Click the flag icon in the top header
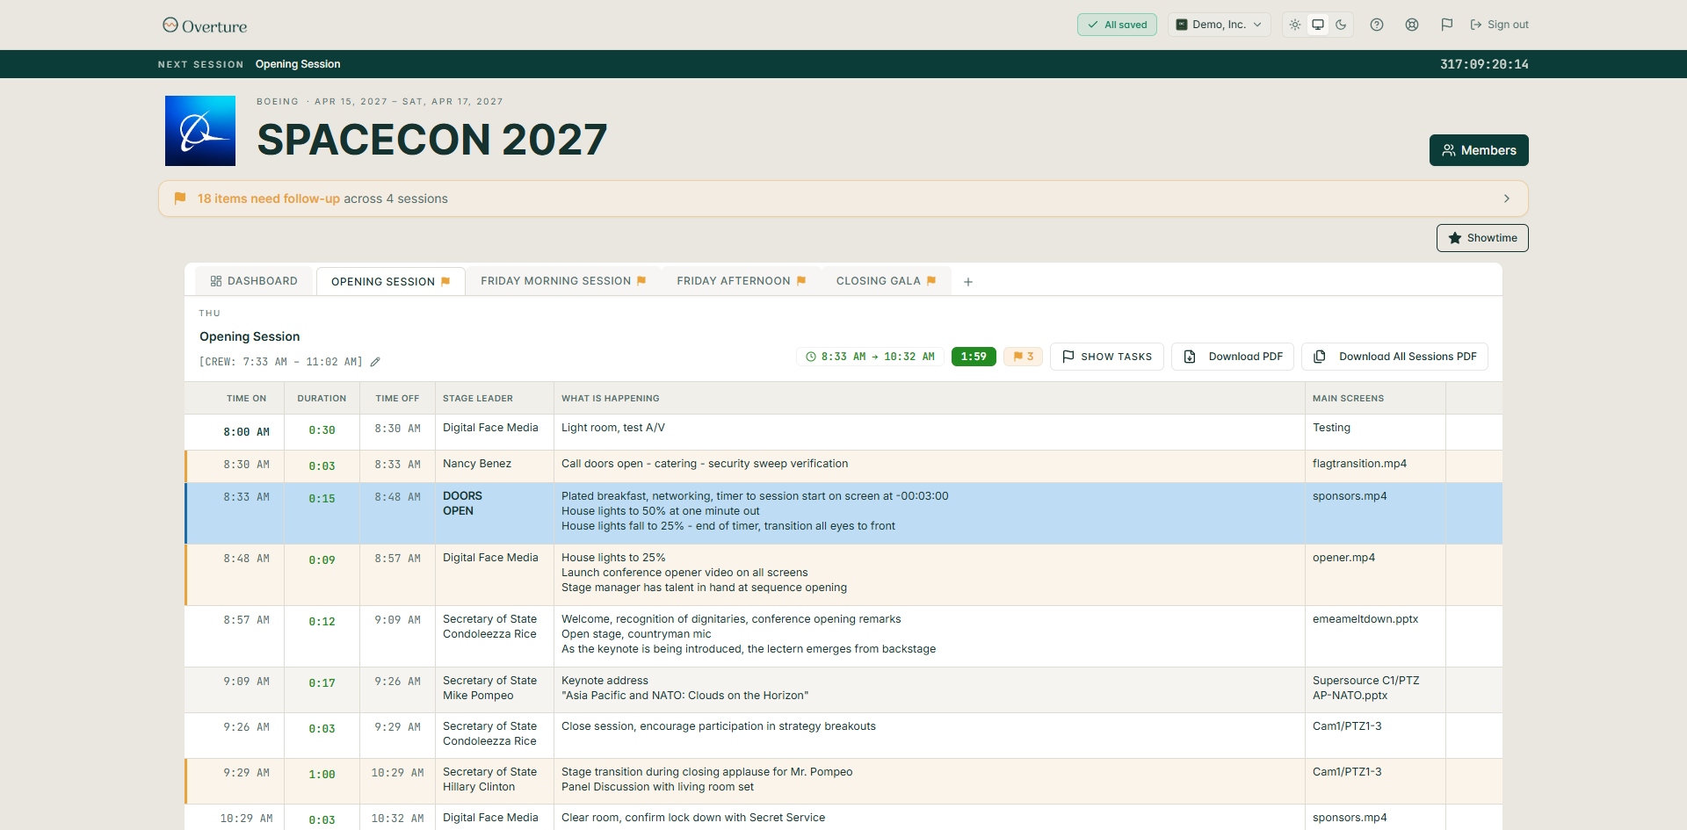Viewport: 1687px width, 830px height. (x=1447, y=25)
